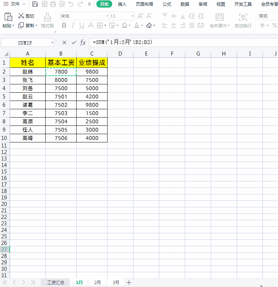This screenshot has width=278, height=287.
Task: Open Insert Function fx dialog
Action: (83, 43)
